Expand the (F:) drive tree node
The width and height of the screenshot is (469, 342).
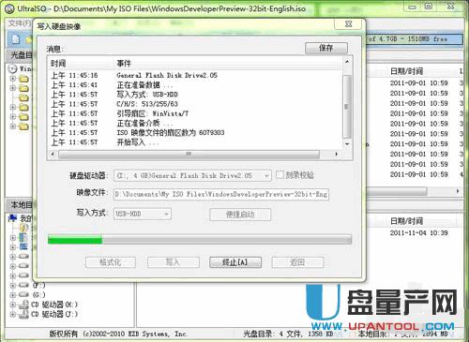pos(13,285)
